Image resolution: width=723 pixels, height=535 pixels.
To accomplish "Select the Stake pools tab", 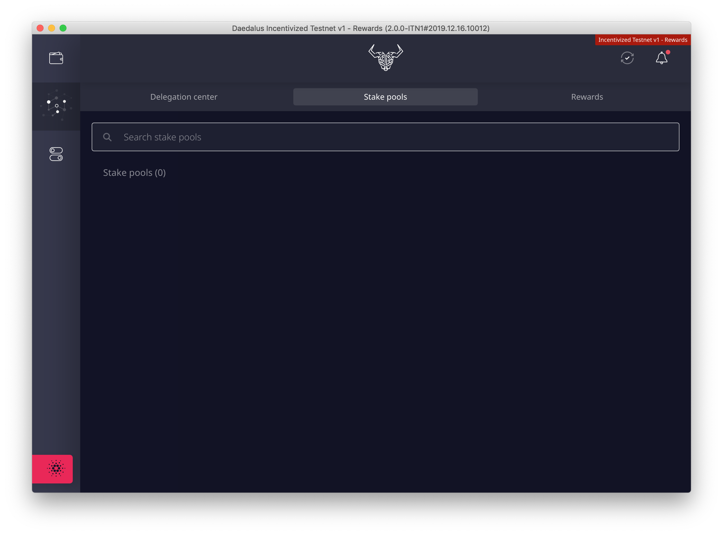I will (386, 97).
